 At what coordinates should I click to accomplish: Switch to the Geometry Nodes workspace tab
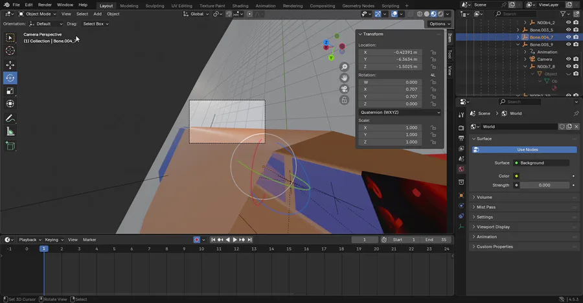(x=358, y=6)
